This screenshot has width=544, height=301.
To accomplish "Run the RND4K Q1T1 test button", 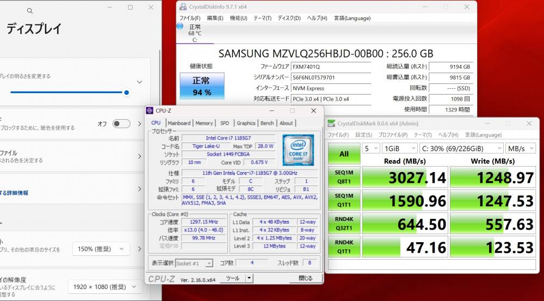I will pos(344,247).
